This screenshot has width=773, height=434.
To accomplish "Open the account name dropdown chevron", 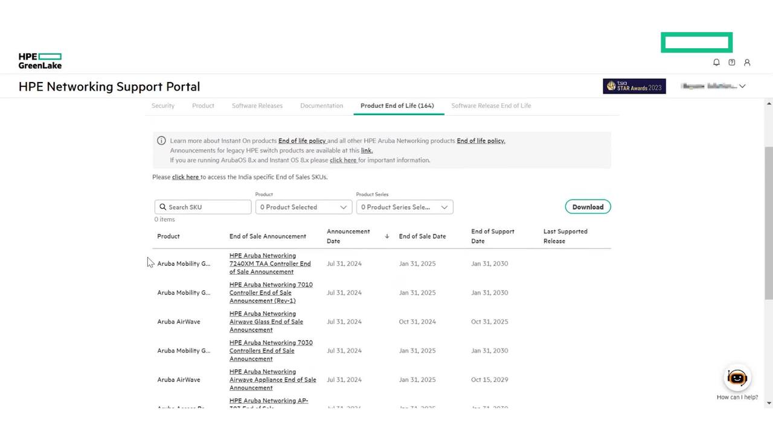I will 742,86.
